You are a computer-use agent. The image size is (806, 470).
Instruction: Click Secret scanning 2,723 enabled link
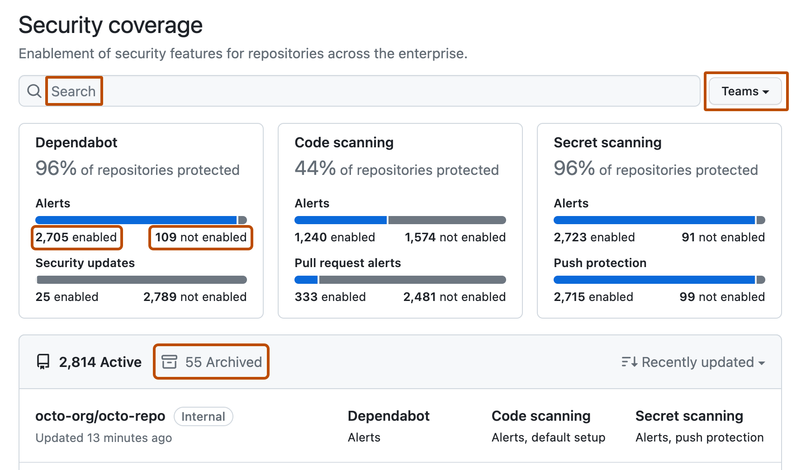pyautogui.click(x=594, y=237)
